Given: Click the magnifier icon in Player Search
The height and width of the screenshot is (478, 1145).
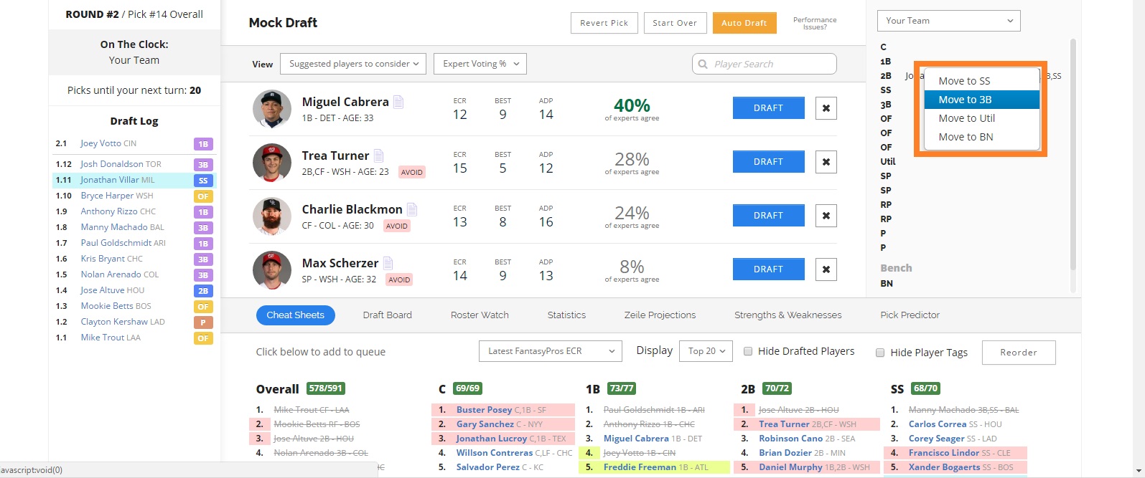Looking at the screenshot, I should pyautogui.click(x=704, y=64).
